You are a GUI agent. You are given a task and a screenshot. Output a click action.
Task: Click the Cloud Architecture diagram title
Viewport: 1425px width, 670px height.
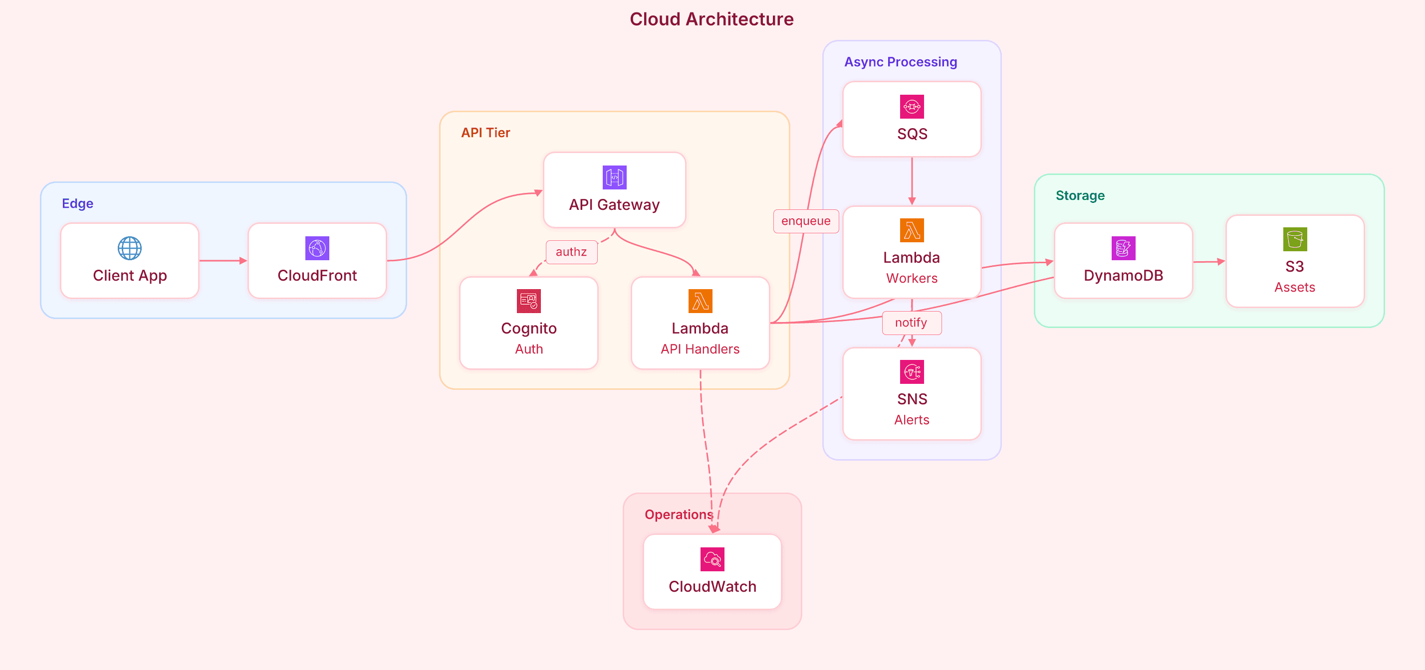[x=712, y=19]
